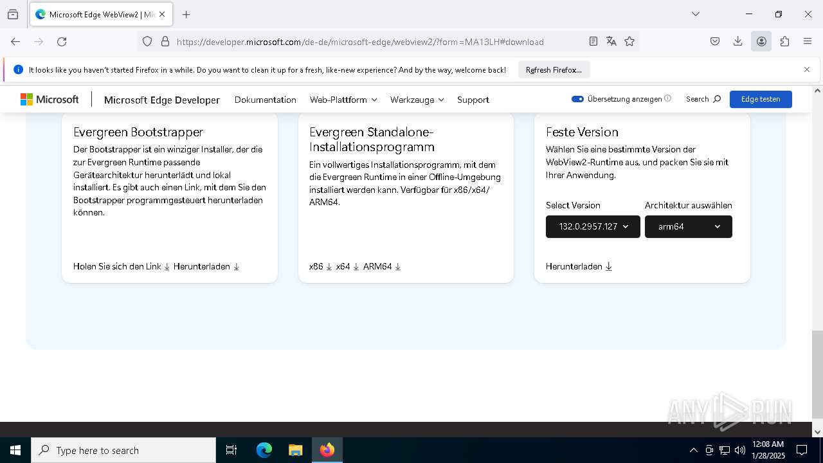Translate this page icon
The width and height of the screenshot is (823, 463).
point(611,41)
